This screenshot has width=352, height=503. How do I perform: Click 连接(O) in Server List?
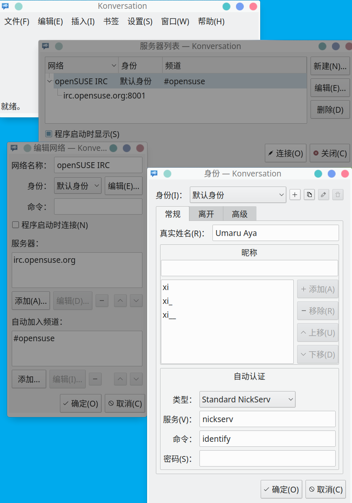tap(286, 153)
